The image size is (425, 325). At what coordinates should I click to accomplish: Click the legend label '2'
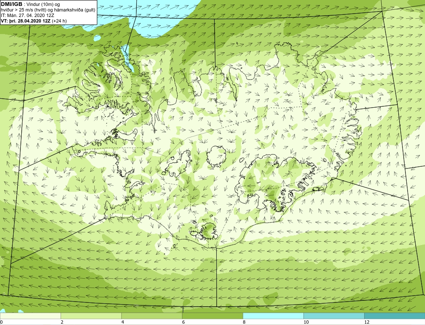(62, 322)
